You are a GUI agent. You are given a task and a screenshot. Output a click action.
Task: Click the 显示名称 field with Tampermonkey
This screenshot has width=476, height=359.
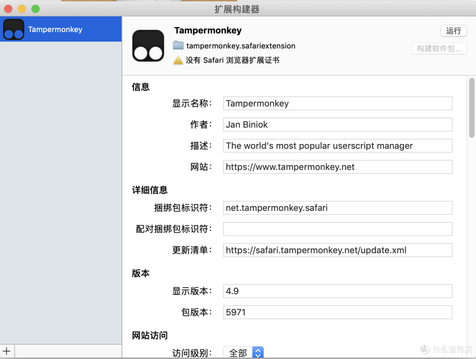[x=338, y=104]
